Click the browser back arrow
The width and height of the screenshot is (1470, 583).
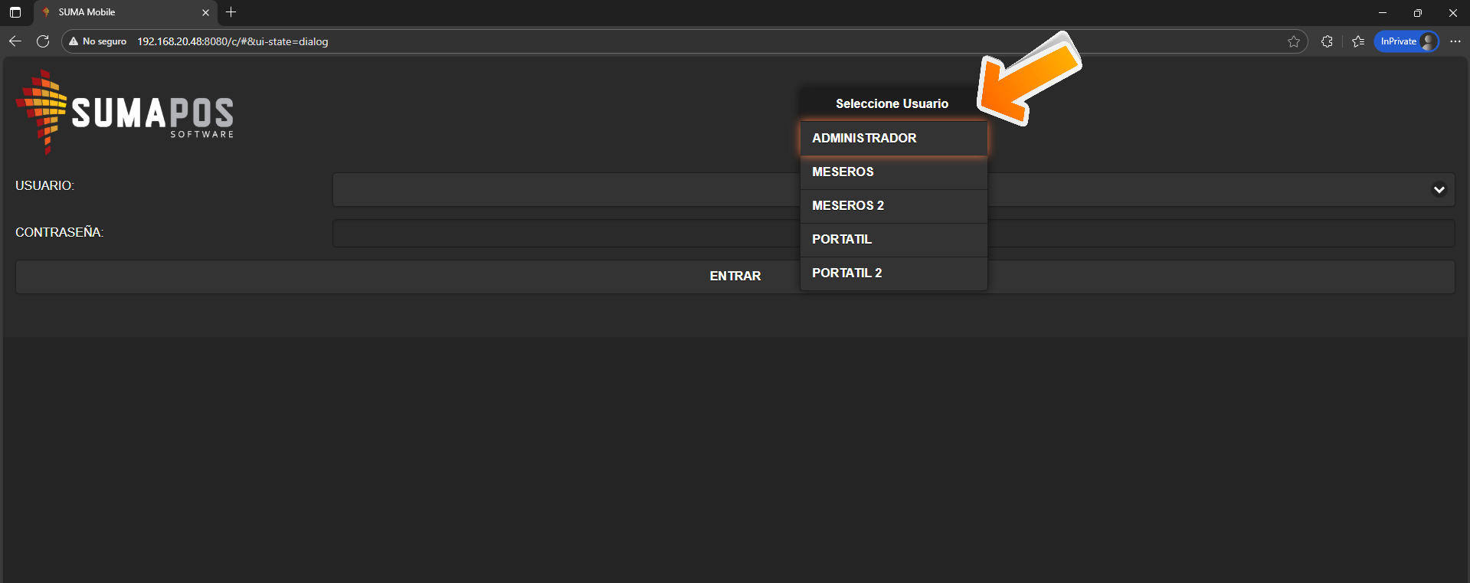click(x=15, y=41)
